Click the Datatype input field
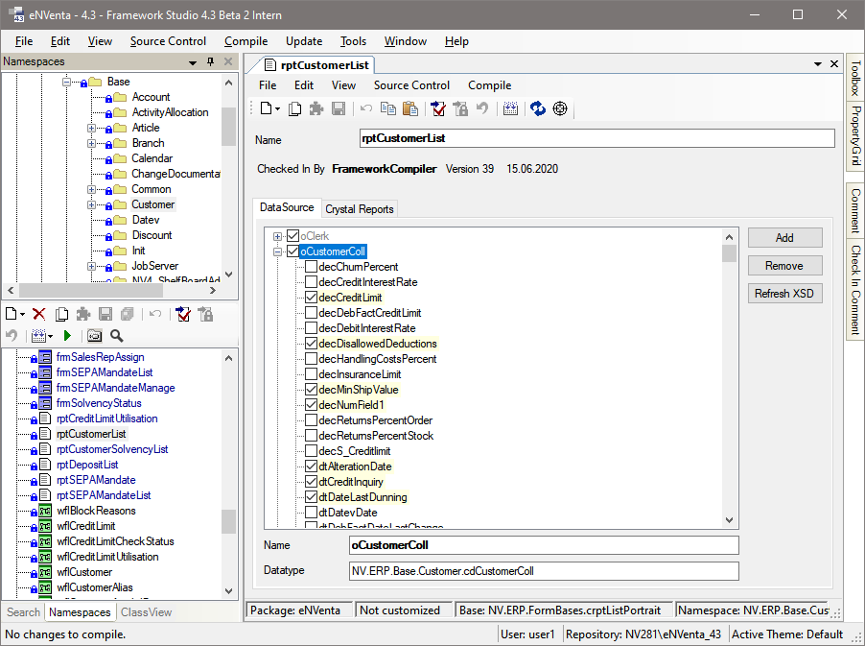Viewport: 865px width, 646px height. [x=544, y=571]
